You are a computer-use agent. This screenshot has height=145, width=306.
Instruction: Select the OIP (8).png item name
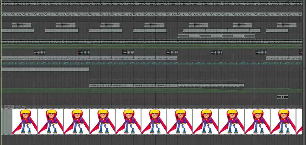tap(20, 107)
